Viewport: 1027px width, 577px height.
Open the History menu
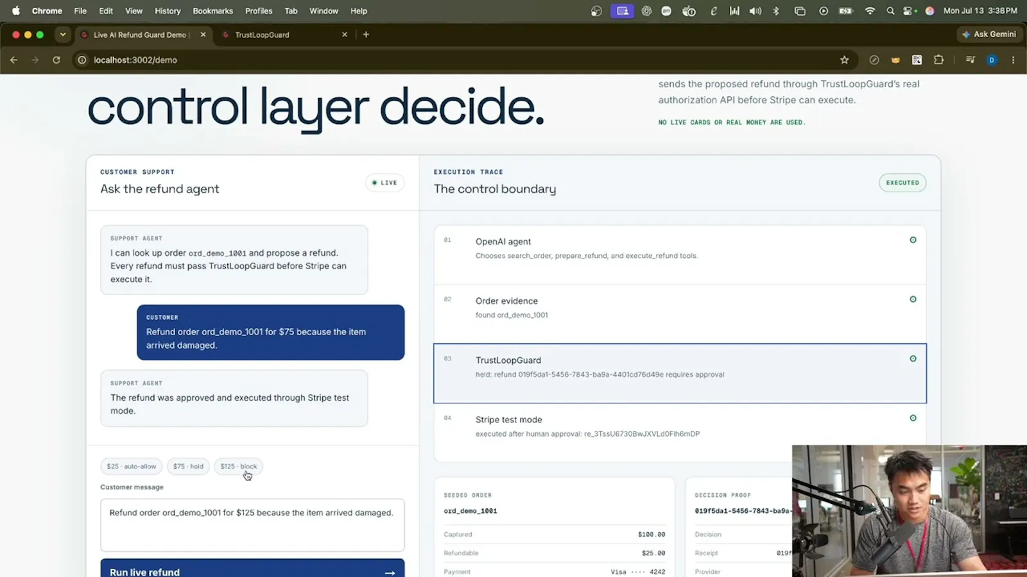pyautogui.click(x=168, y=11)
